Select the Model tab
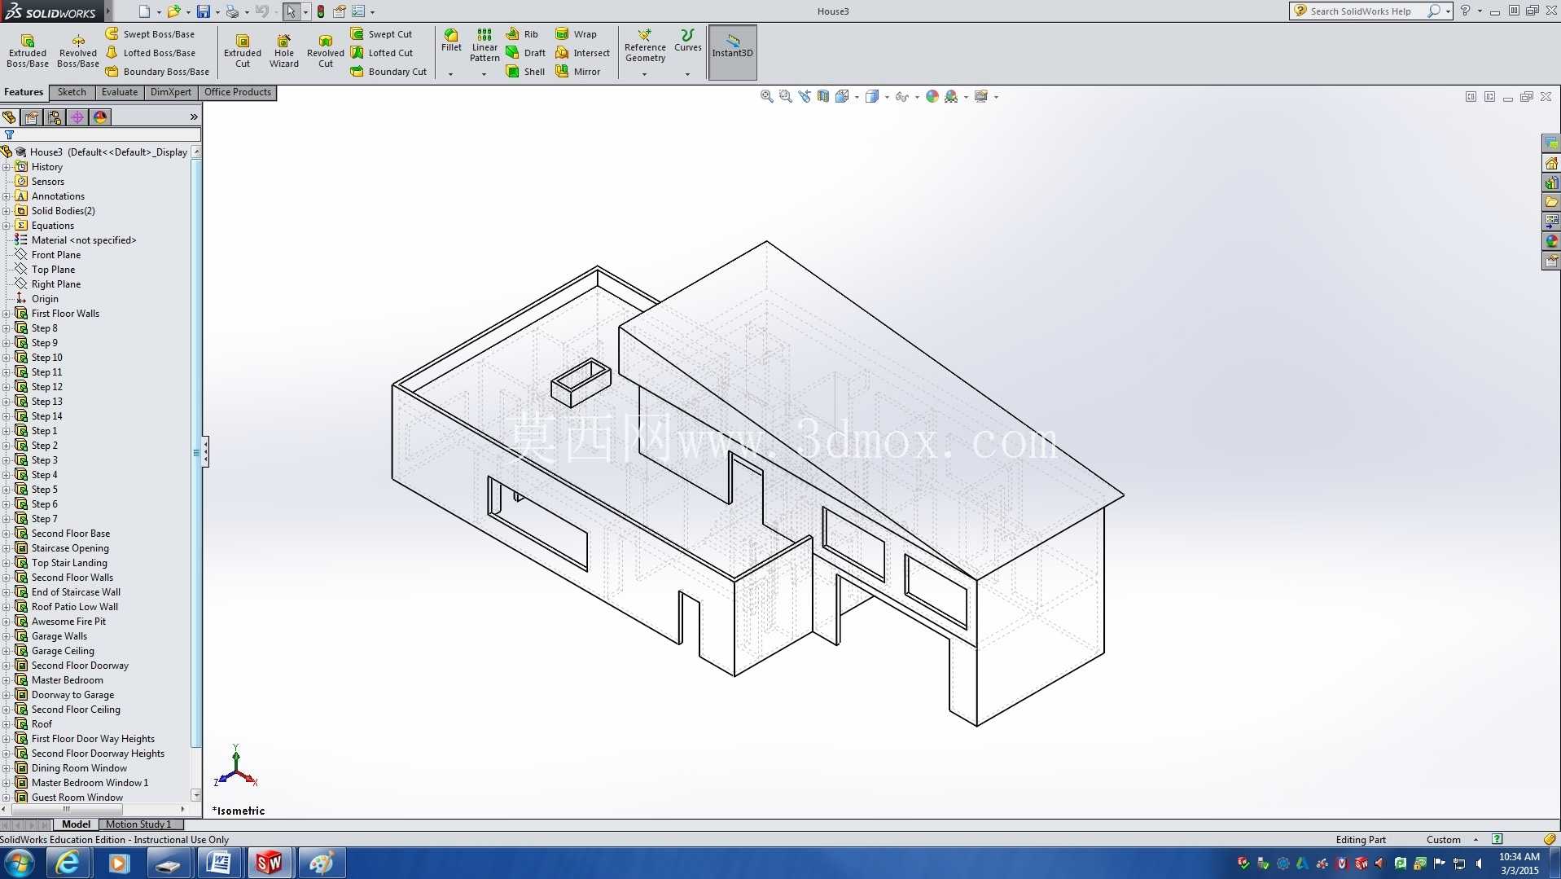Image resolution: width=1561 pixels, height=879 pixels. 76,824
